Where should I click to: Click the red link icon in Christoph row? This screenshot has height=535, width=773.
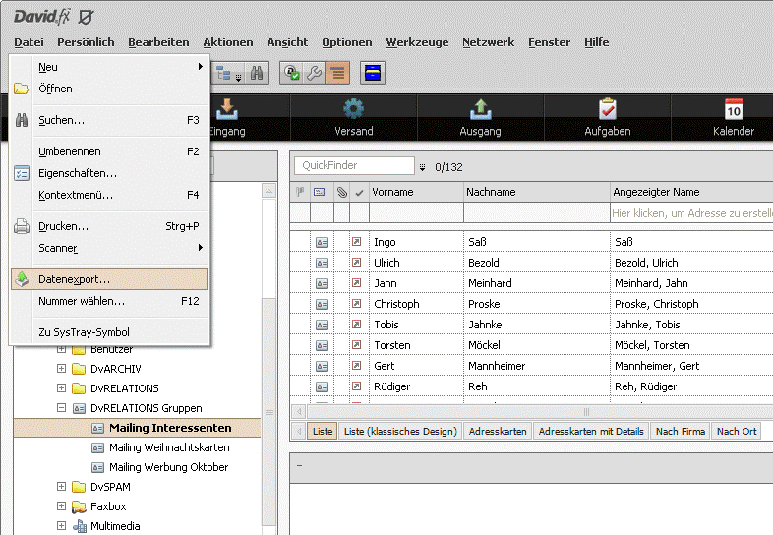(x=356, y=304)
